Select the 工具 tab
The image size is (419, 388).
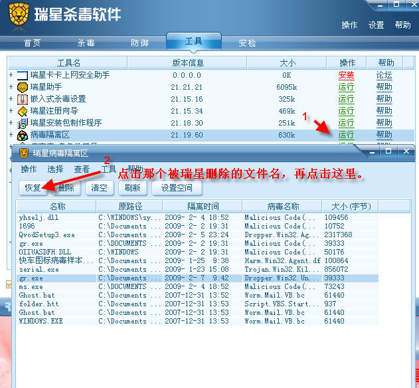[194, 41]
